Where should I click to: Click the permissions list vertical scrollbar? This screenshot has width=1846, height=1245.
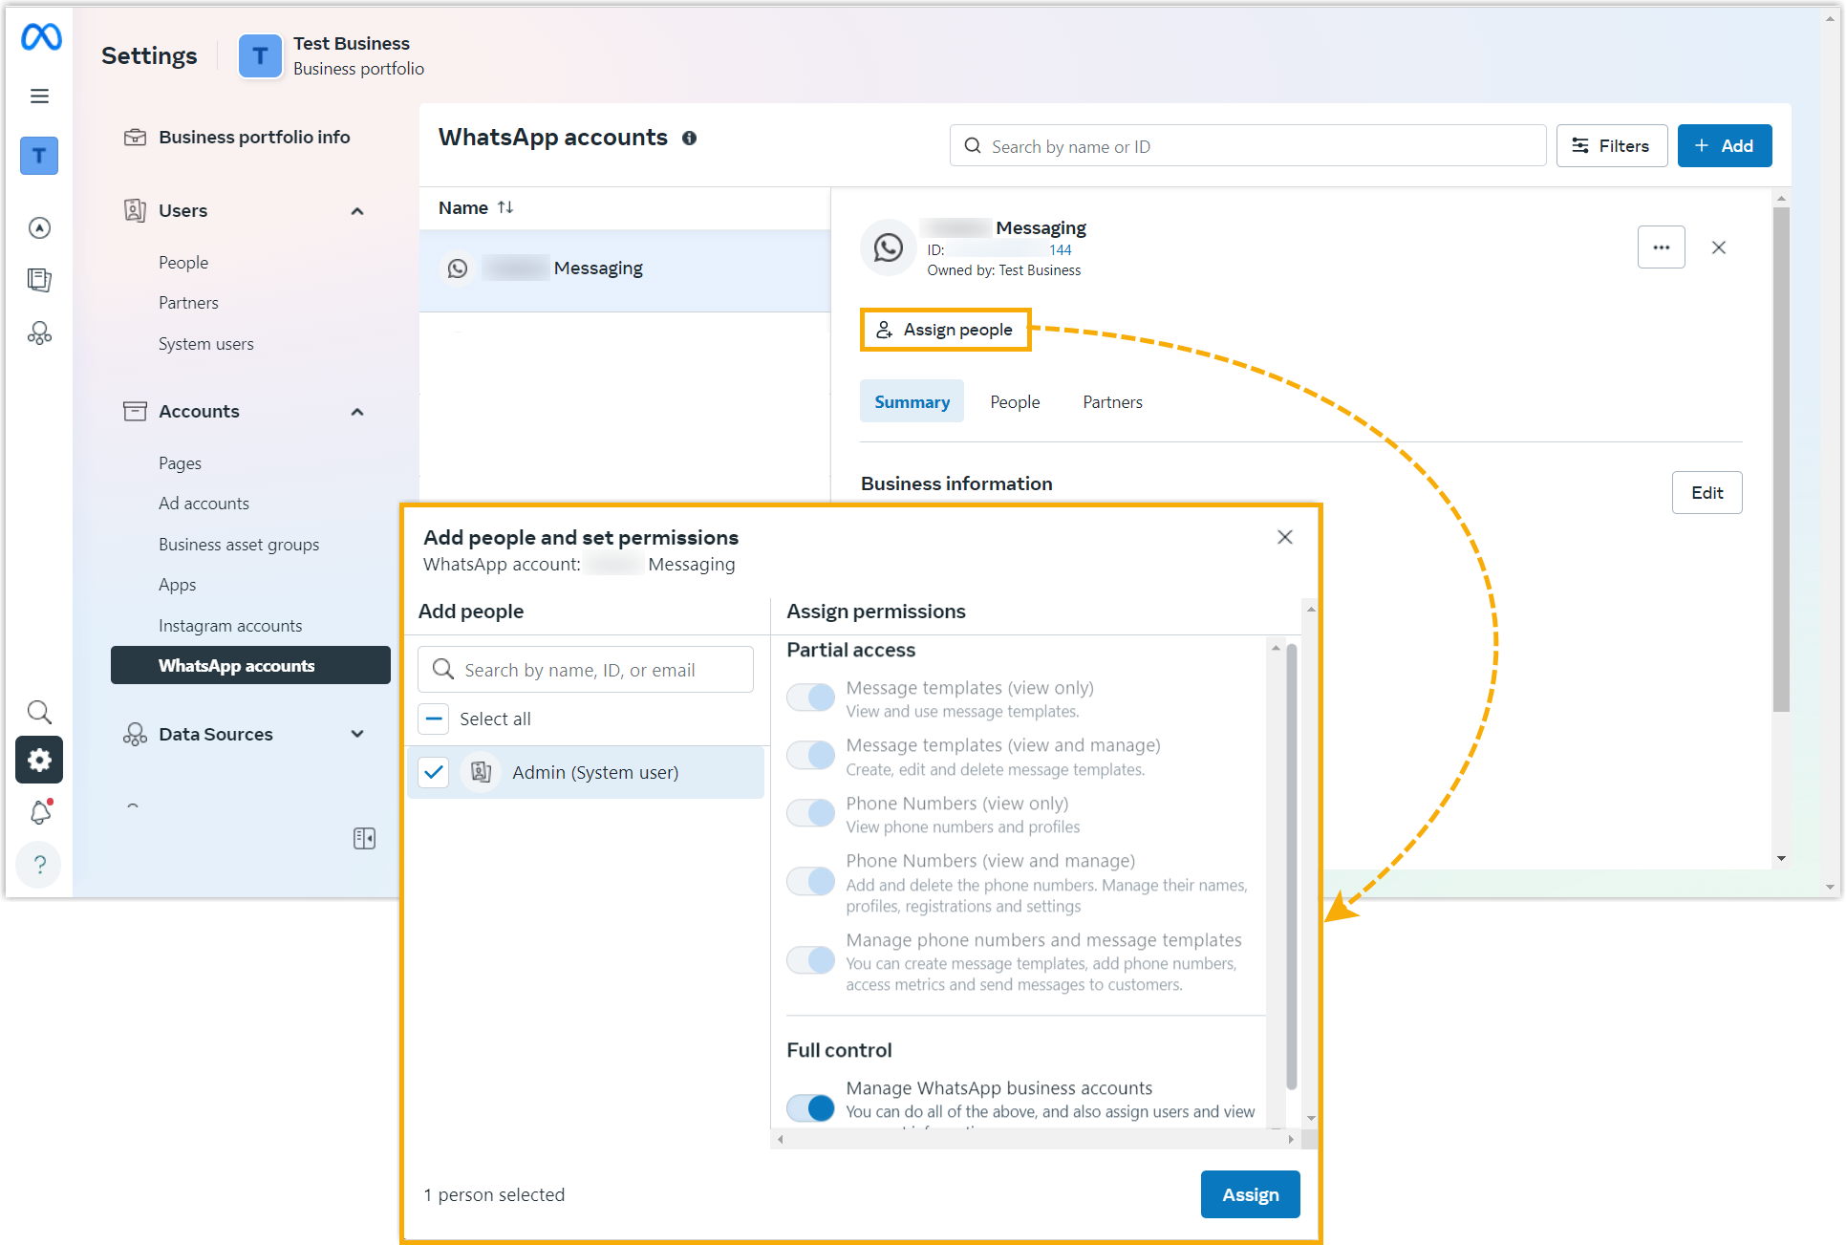[1291, 868]
